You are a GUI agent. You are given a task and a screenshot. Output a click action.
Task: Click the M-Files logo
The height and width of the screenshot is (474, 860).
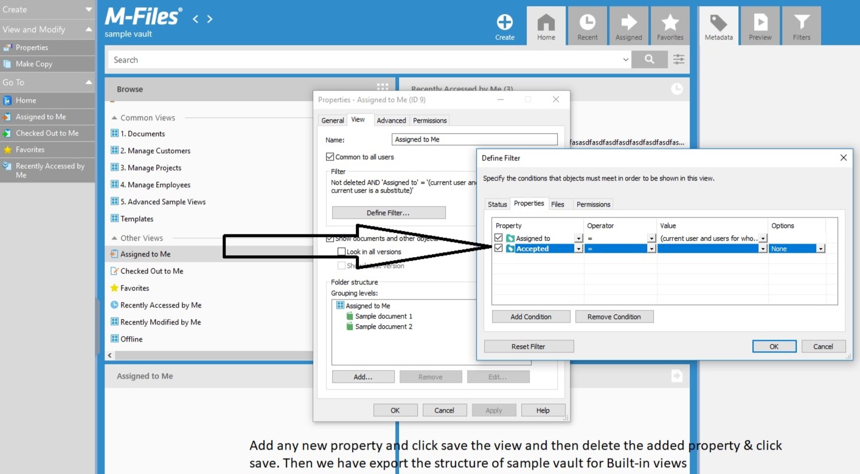pos(143,16)
